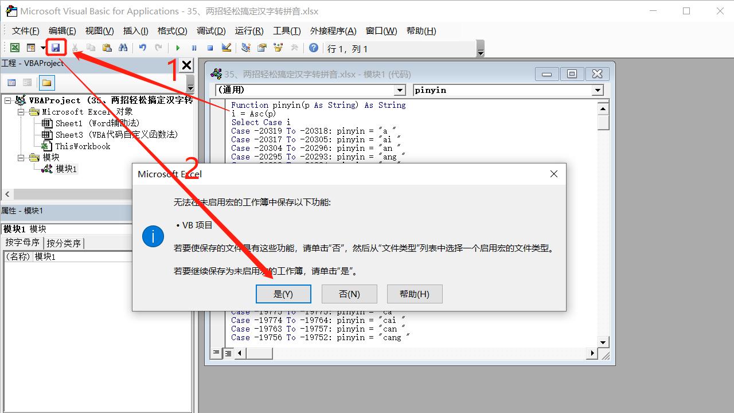Screen dimensions: 734x413
Task: Open the 文件(F) menu
Action: (26, 31)
